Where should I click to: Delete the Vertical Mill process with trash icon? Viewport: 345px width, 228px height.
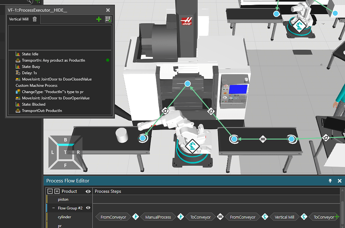tap(35, 19)
